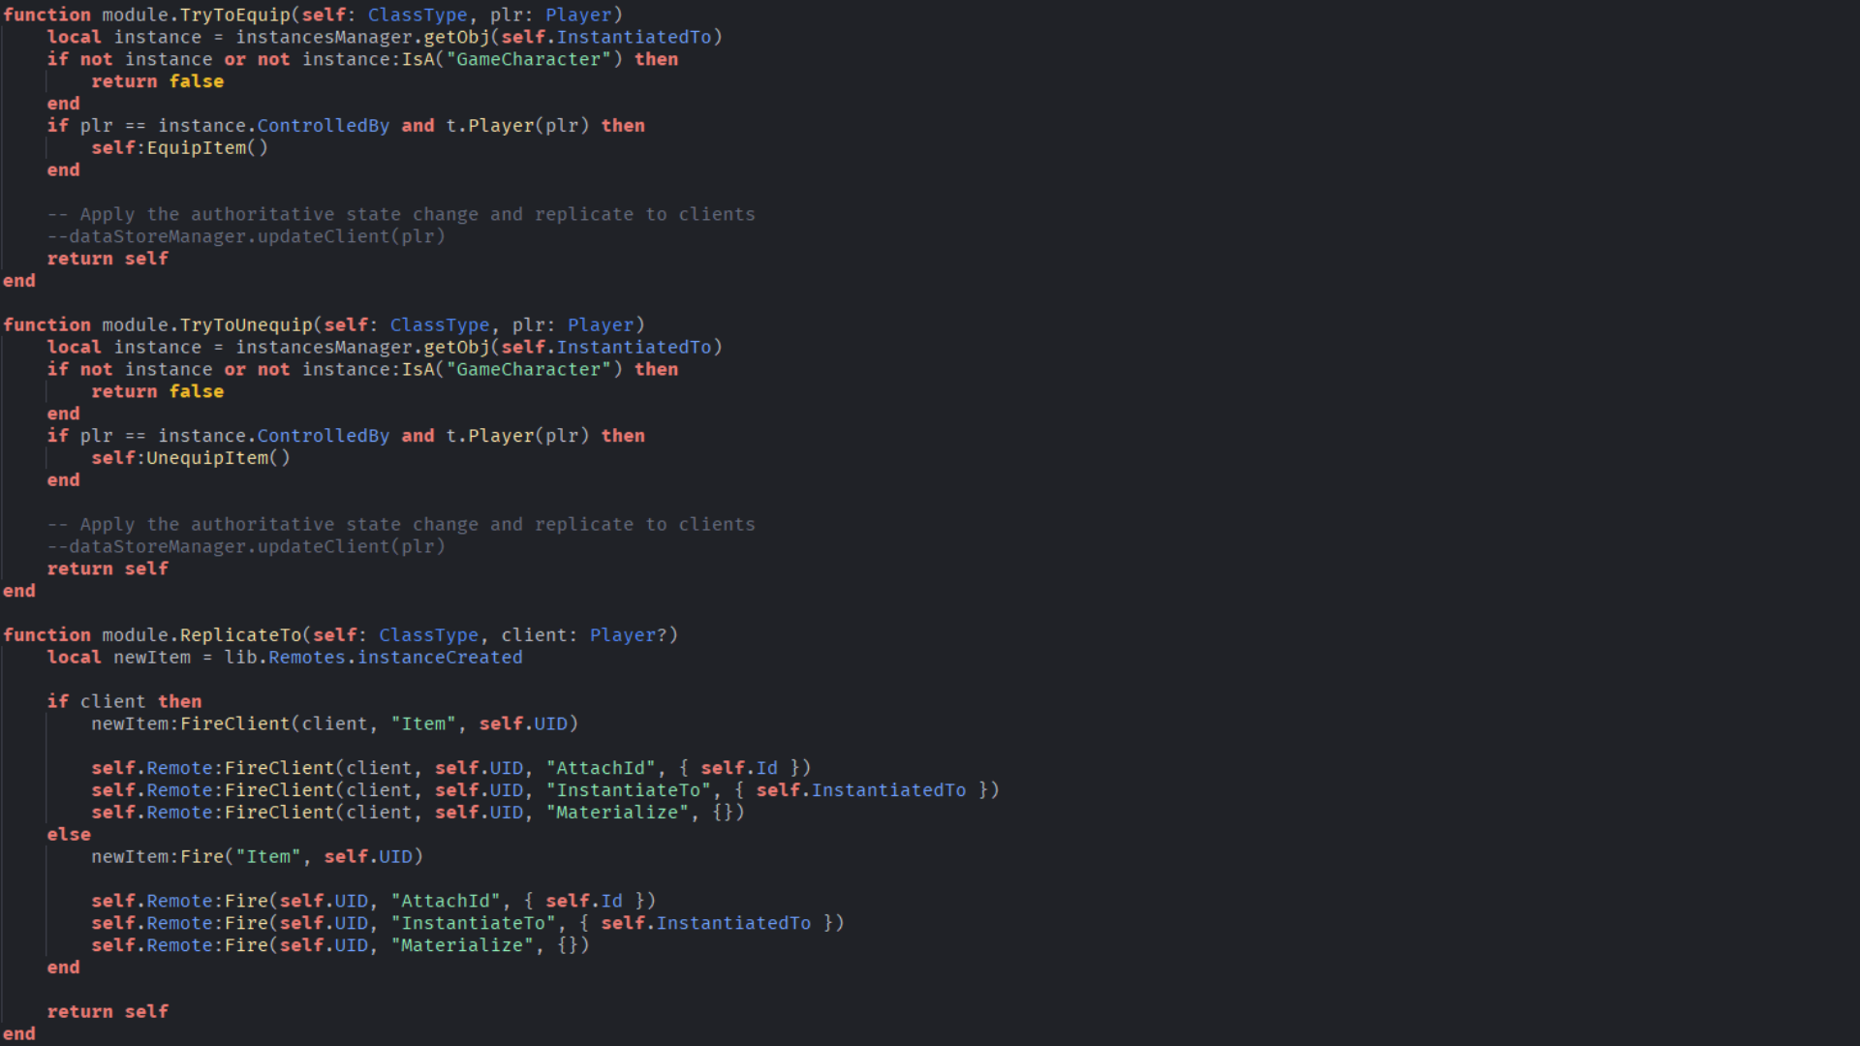Click the commented dataStoreManager.updateClient line in TryToEquip
The height and width of the screenshot is (1046, 1860).
coord(246,236)
